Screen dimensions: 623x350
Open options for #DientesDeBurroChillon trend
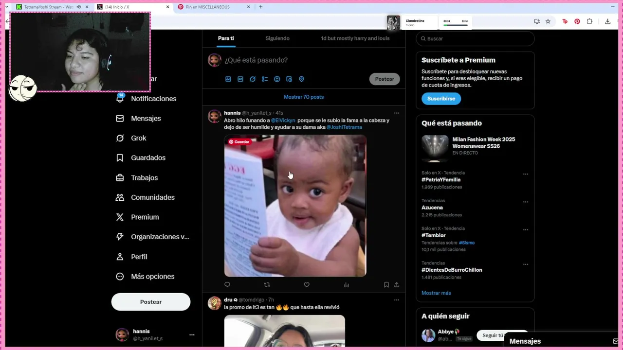[x=526, y=264]
